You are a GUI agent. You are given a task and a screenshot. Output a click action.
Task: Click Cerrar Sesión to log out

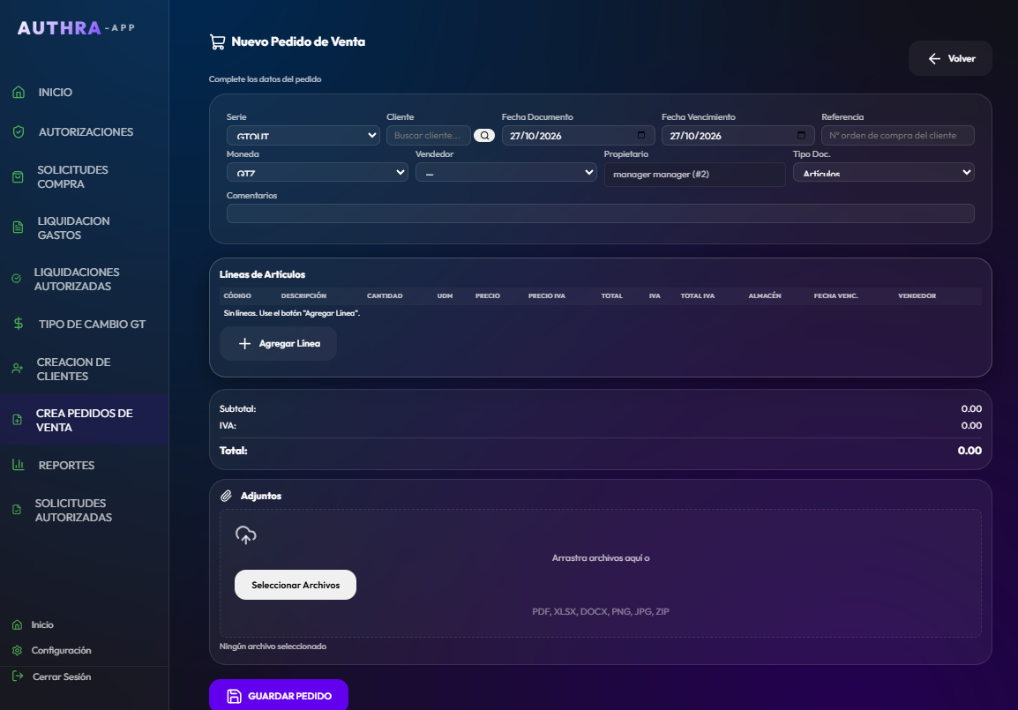pyautogui.click(x=62, y=676)
